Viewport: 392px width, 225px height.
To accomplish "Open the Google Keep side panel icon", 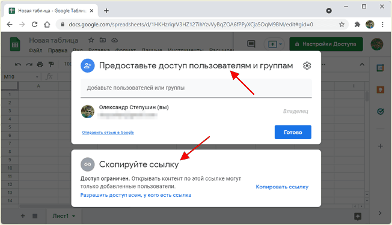I will pyautogui.click(x=380, y=89).
